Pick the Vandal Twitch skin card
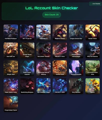Screen dimensions: 102x120 point(93,32)
